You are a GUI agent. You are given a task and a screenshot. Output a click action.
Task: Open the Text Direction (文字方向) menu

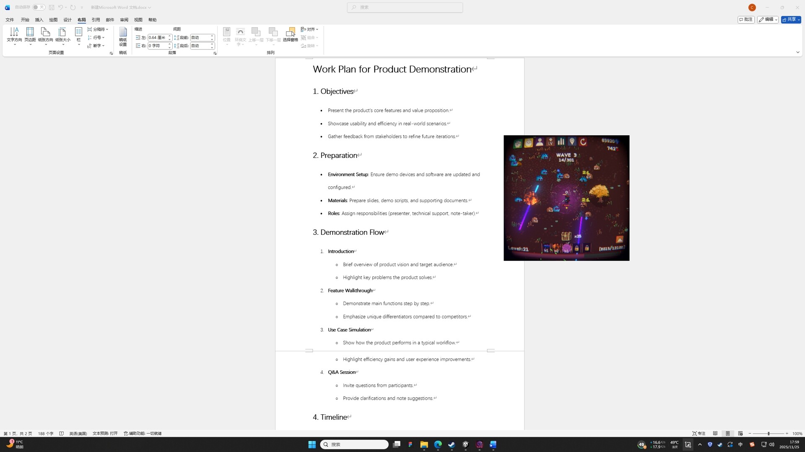[x=14, y=36]
